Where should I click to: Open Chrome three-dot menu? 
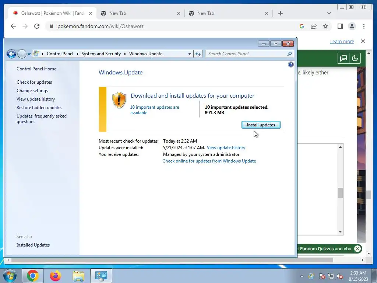click(364, 26)
